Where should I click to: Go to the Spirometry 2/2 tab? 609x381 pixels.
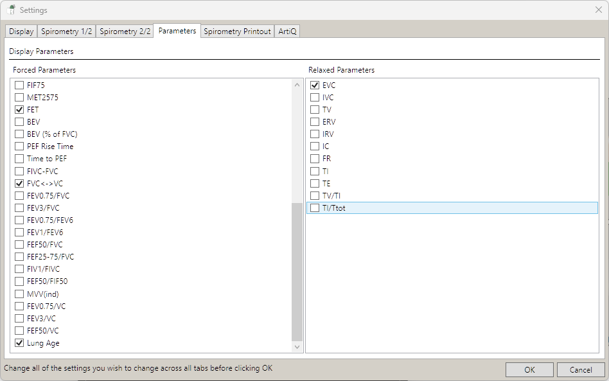125,31
